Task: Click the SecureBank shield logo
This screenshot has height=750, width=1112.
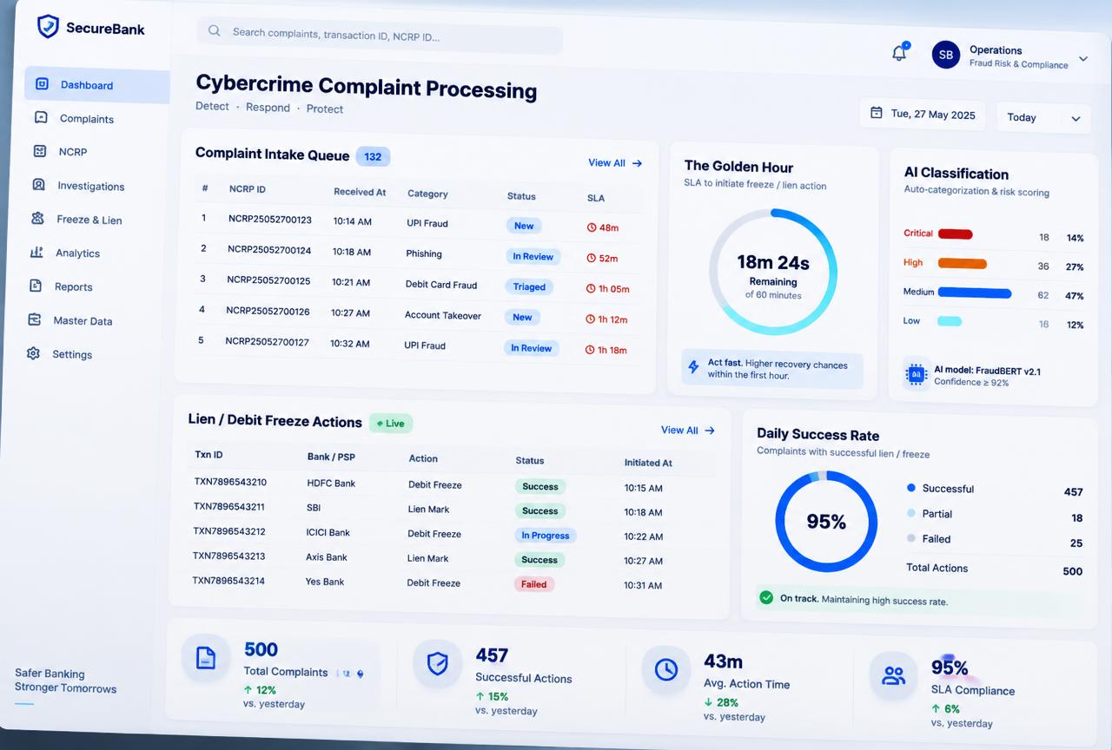Action: click(x=48, y=27)
